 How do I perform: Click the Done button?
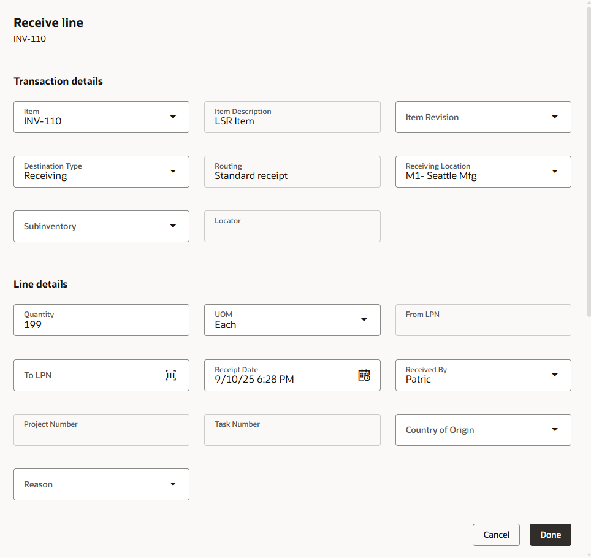point(550,535)
